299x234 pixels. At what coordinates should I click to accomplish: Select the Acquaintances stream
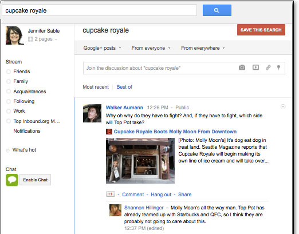pyautogui.click(x=30, y=92)
